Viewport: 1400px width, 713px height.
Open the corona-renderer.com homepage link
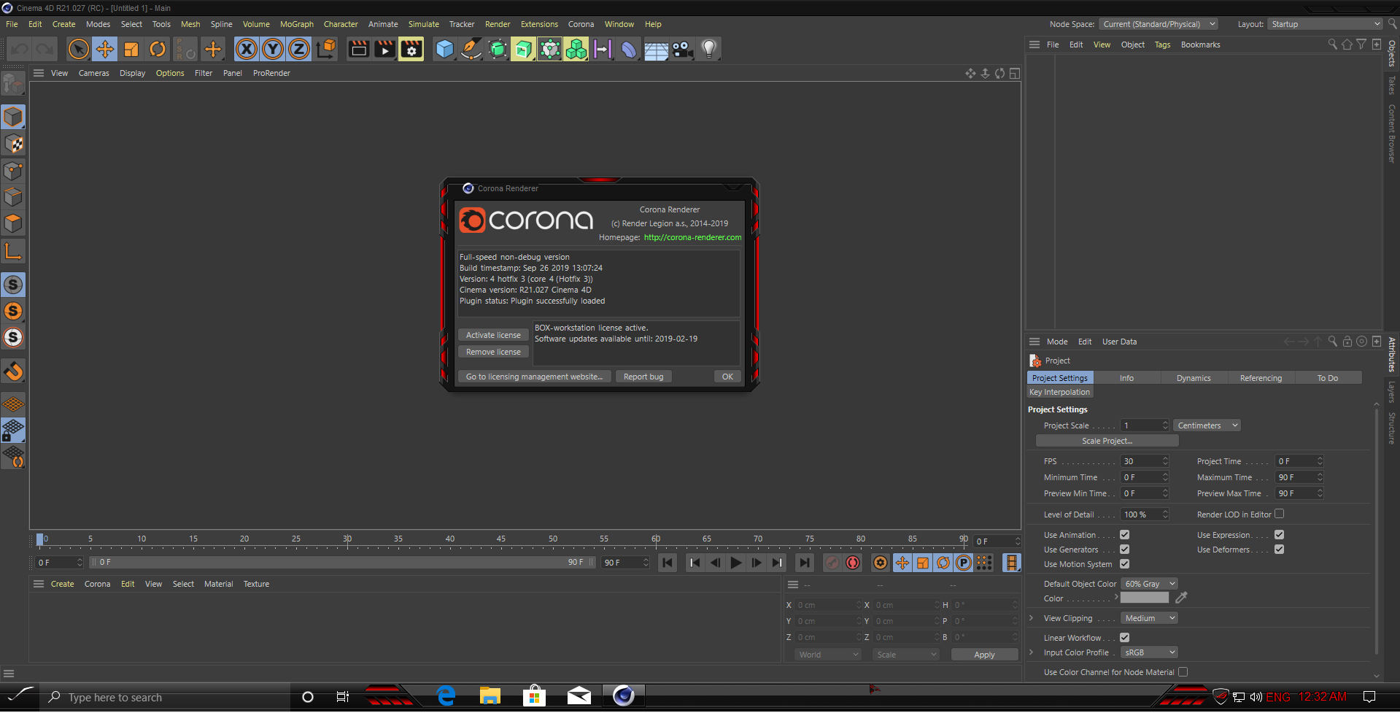coord(692,237)
